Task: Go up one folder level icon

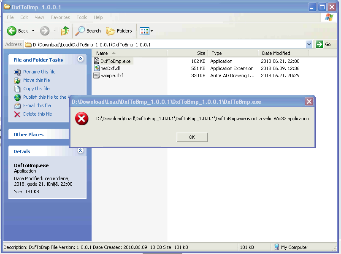Action: (65, 31)
